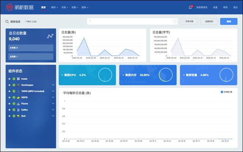Open the 系统管理员 user menu
Viewport: 243px width, 152px height.
(202, 8)
